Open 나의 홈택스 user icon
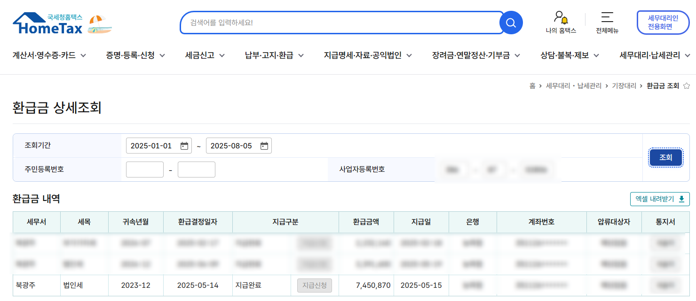 click(561, 18)
